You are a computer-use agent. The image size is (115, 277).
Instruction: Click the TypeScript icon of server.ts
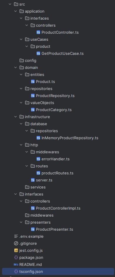click(33, 180)
